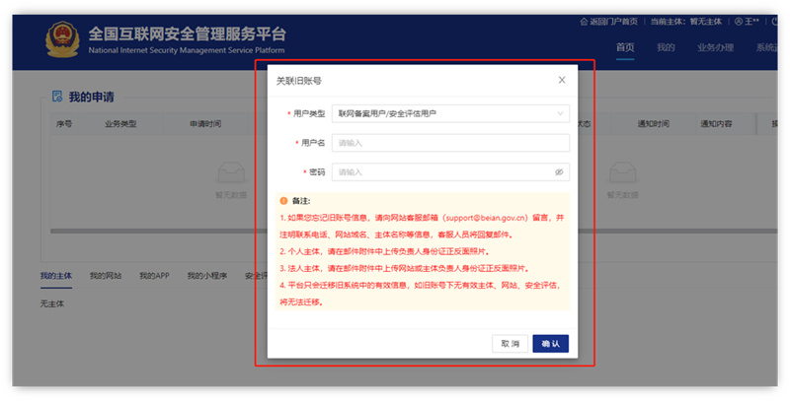Screen dimensions: 790x401
Task: Select the 我的APP tab
Action: 155,276
